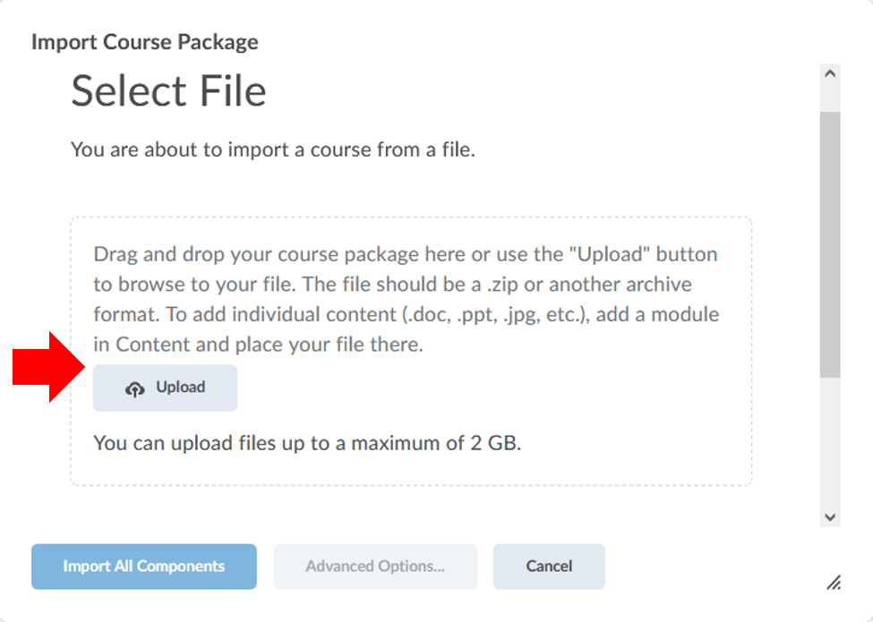Click the cloud upload icon inside the Upload button

pyautogui.click(x=135, y=388)
